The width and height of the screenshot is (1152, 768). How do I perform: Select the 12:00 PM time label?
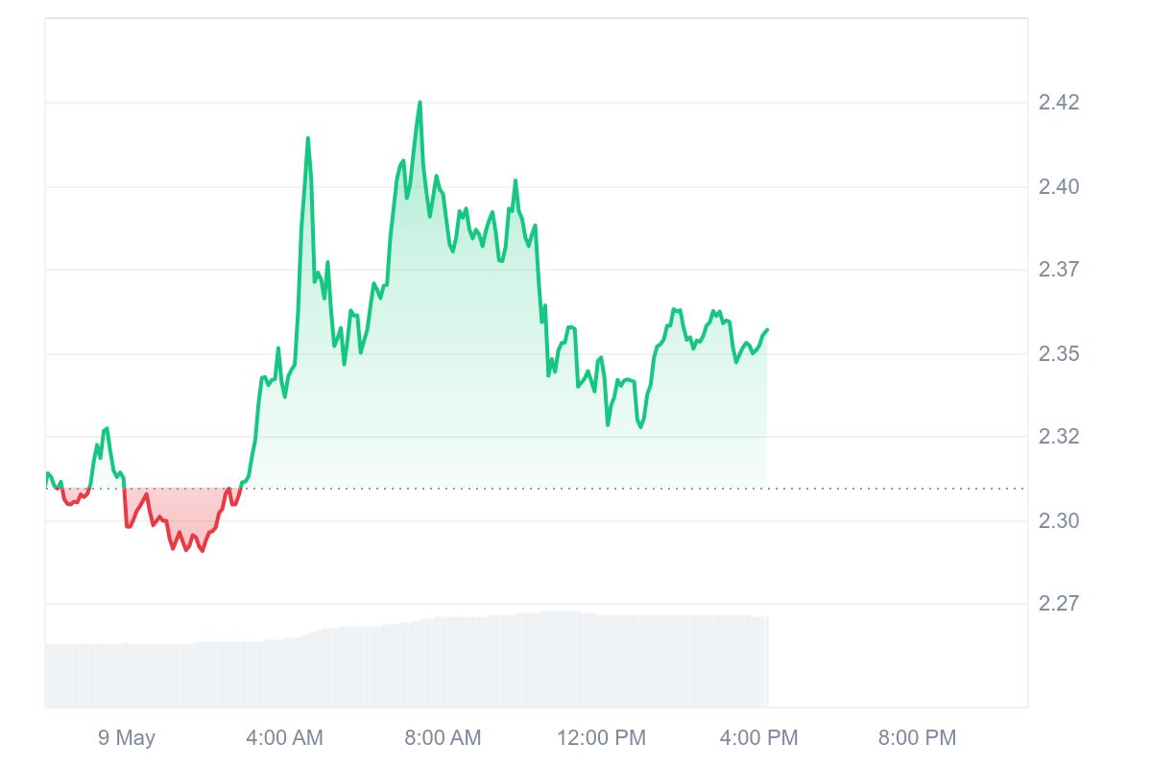click(603, 738)
